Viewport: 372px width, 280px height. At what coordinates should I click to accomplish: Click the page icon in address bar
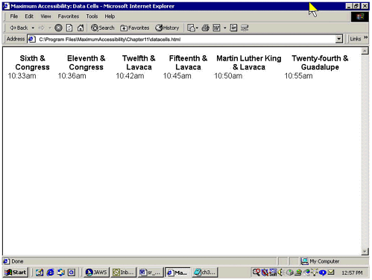point(31,39)
